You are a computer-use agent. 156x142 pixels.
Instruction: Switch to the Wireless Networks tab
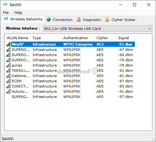pos(23,19)
